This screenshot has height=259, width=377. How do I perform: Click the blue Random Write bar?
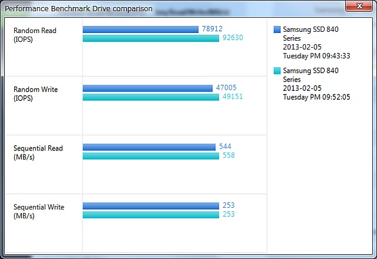(x=148, y=88)
